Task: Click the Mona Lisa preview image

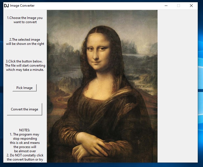Action: pyautogui.click(x=102, y=86)
